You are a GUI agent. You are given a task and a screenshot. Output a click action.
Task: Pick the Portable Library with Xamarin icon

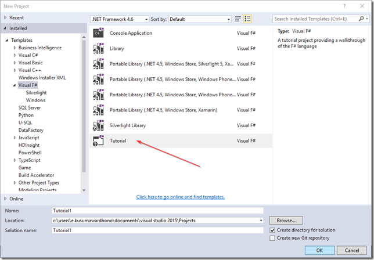pyautogui.click(x=99, y=110)
